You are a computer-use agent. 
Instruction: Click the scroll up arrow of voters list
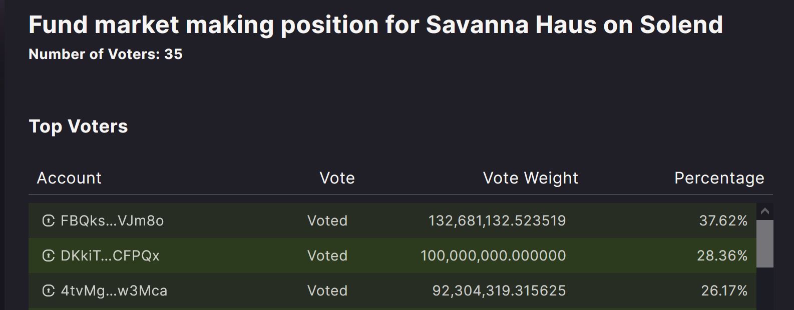(x=765, y=211)
